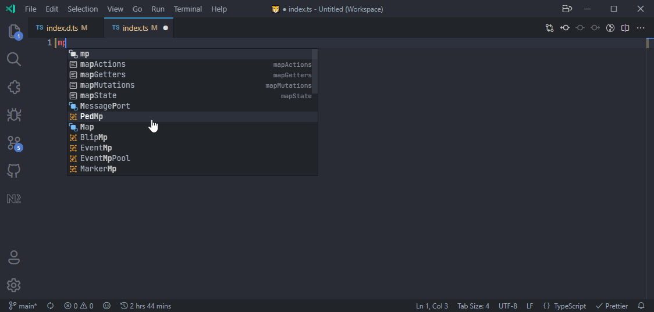Click Ln 1, Col 3 cursor position

point(432,306)
